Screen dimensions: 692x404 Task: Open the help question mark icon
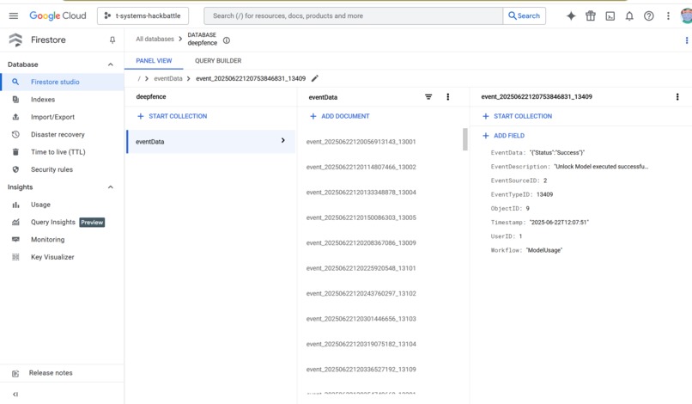point(649,16)
